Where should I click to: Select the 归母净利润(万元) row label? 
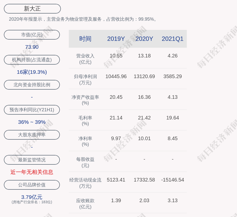click(x=85, y=80)
